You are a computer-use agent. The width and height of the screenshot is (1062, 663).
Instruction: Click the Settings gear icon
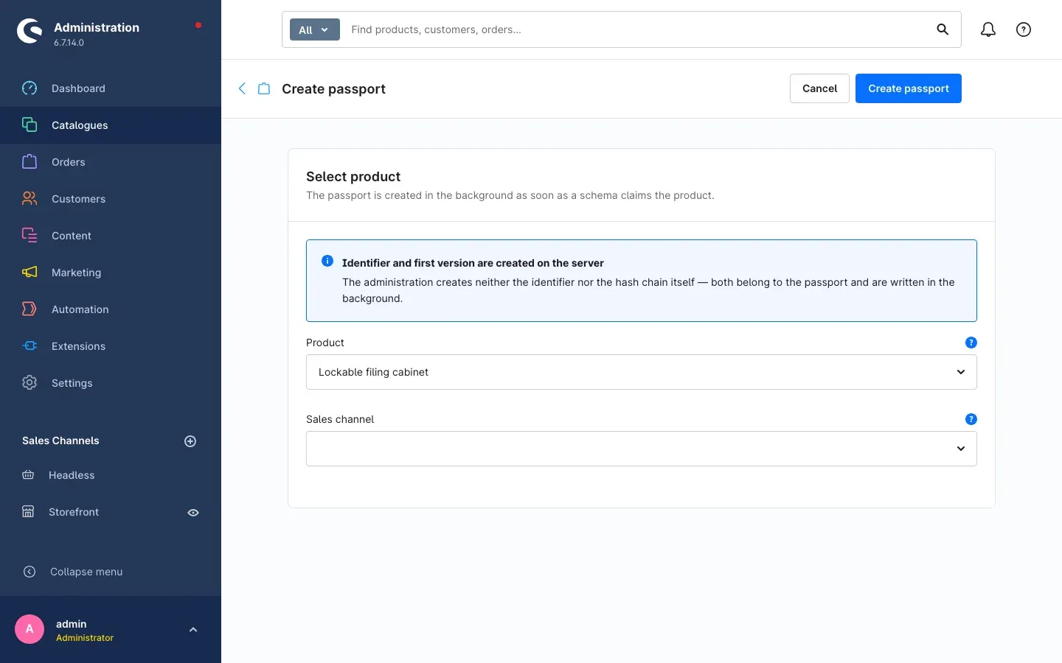click(x=29, y=383)
